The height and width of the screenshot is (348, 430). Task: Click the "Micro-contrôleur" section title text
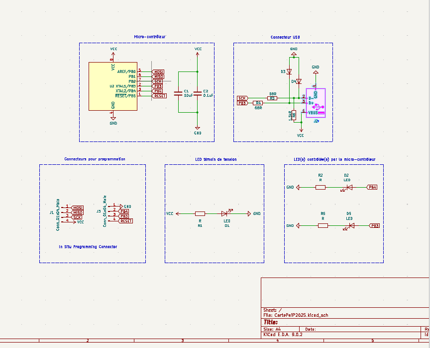[150, 37]
